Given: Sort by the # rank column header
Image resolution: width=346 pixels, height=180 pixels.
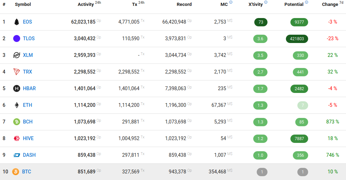Looking at the screenshot, I should pos(4,5).
